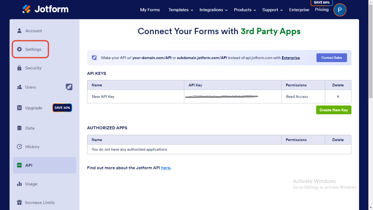Go to My Forms

tap(150, 10)
